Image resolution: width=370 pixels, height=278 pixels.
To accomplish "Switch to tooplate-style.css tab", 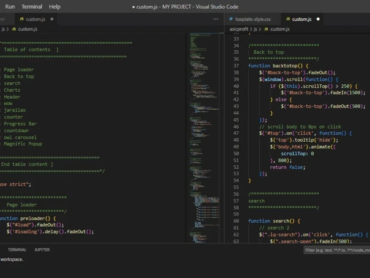I will pos(253,19).
